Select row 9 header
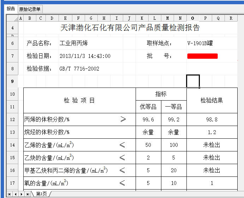The width and height of the screenshot is (244, 198). [x=12, y=81]
